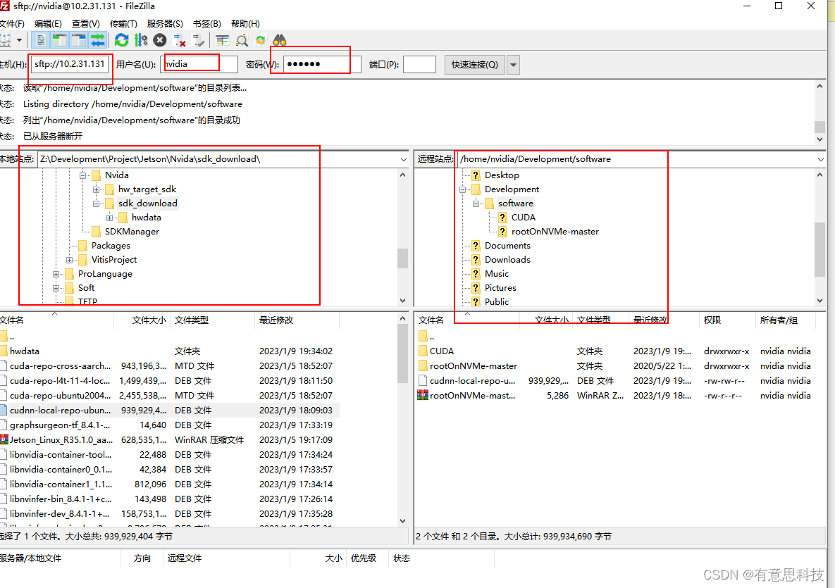The width and height of the screenshot is (835, 588).
Task: Select remote rootOnNVMe-master tree folder
Action: point(555,232)
